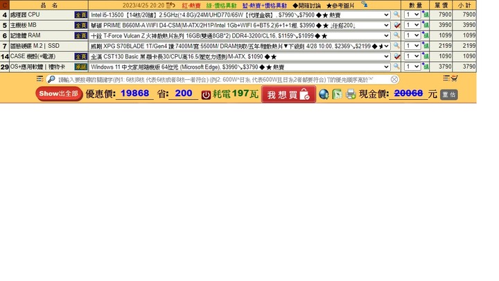Click the 全頁 badge on the 記憶體 RAM row
This screenshot has height=281, width=499.
pos(81,35)
